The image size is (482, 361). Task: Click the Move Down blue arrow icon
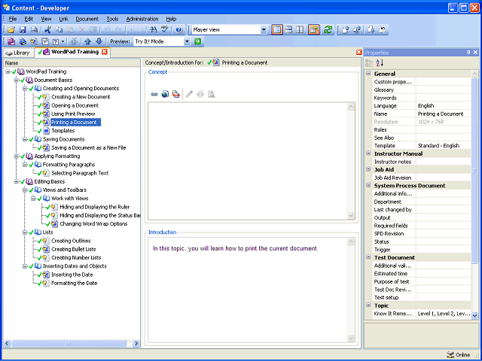coord(99,41)
